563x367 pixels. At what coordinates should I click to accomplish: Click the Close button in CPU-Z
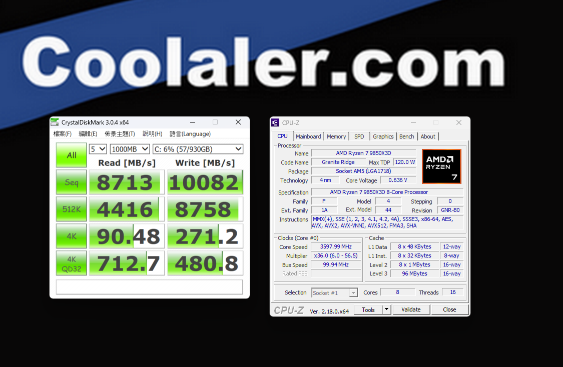coord(449,309)
